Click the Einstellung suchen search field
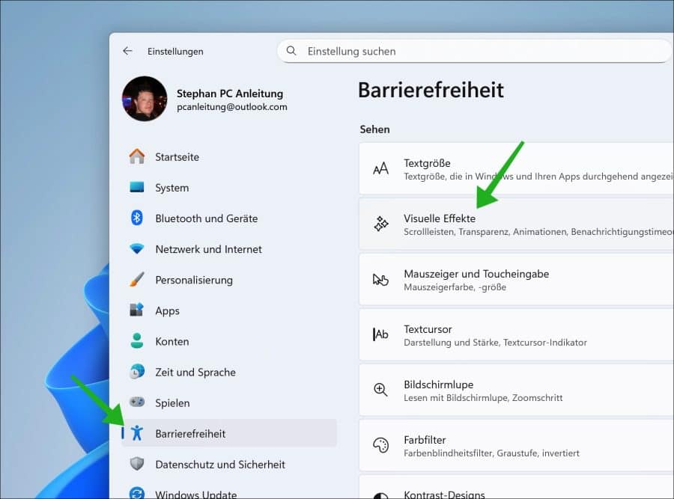The height and width of the screenshot is (499, 674). pos(479,51)
